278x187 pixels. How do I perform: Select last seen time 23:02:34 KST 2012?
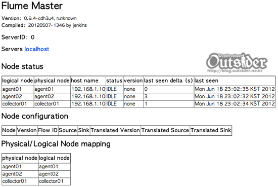[x=235, y=104]
